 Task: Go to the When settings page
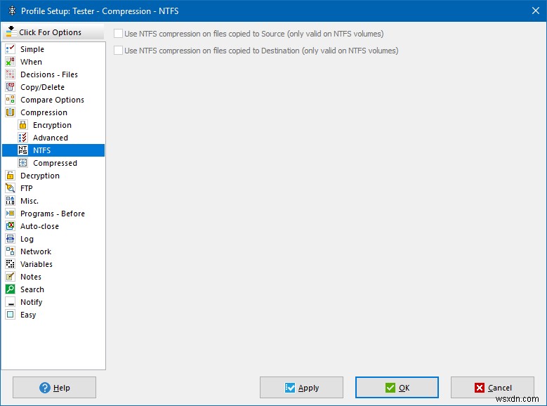[31, 62]
